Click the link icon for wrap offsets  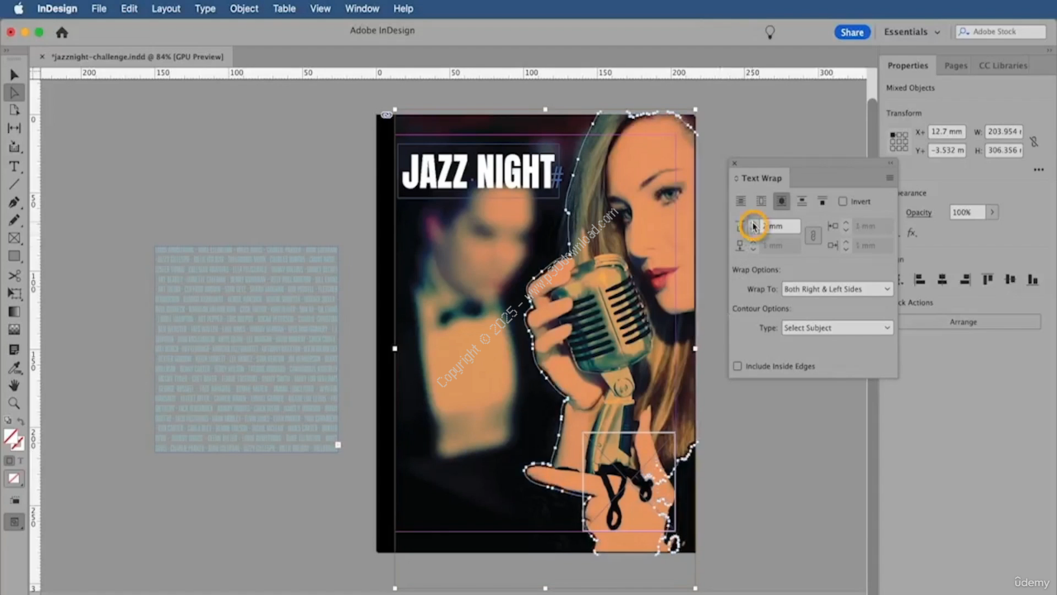point(813,236)
